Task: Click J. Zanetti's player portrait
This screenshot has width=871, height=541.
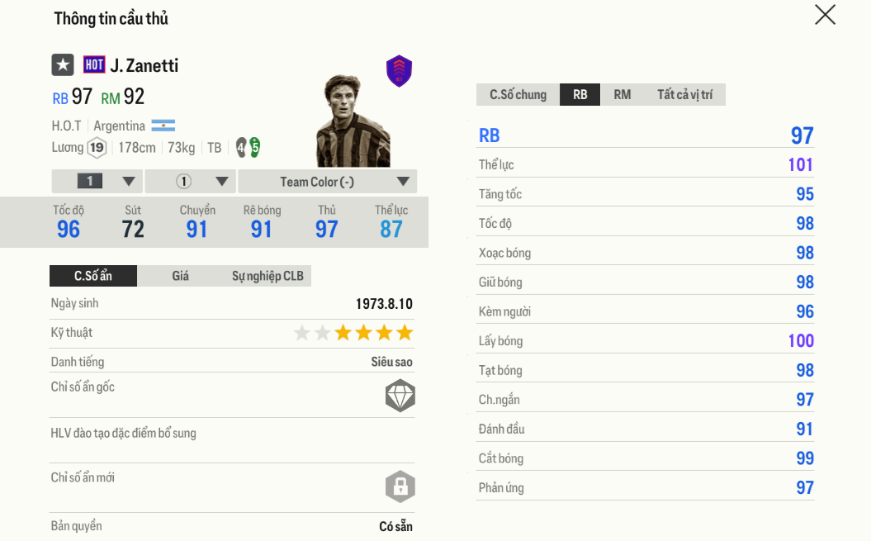Action: tap(353, 122)
